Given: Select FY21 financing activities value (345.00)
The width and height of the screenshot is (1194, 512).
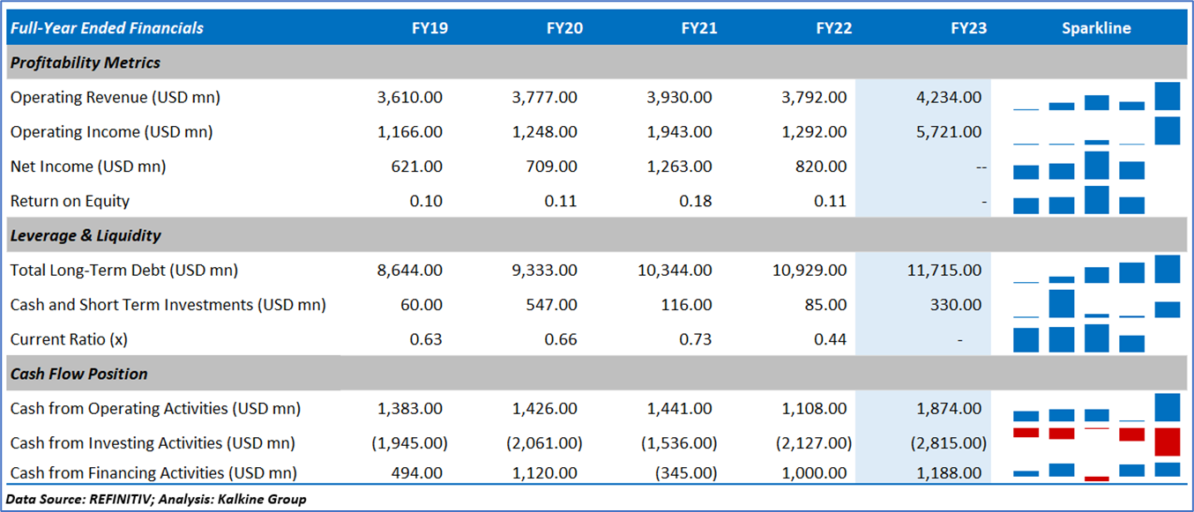Looking at the screenshot, I should click(684, 472).
